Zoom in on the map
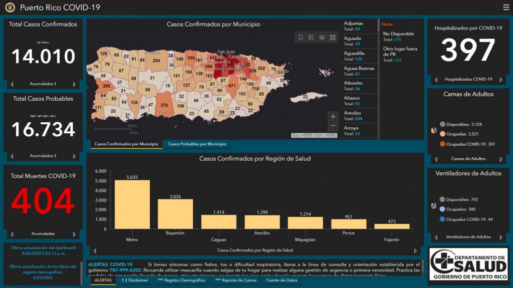Viewport: 513px width, 288px height. tap(333, 116)
